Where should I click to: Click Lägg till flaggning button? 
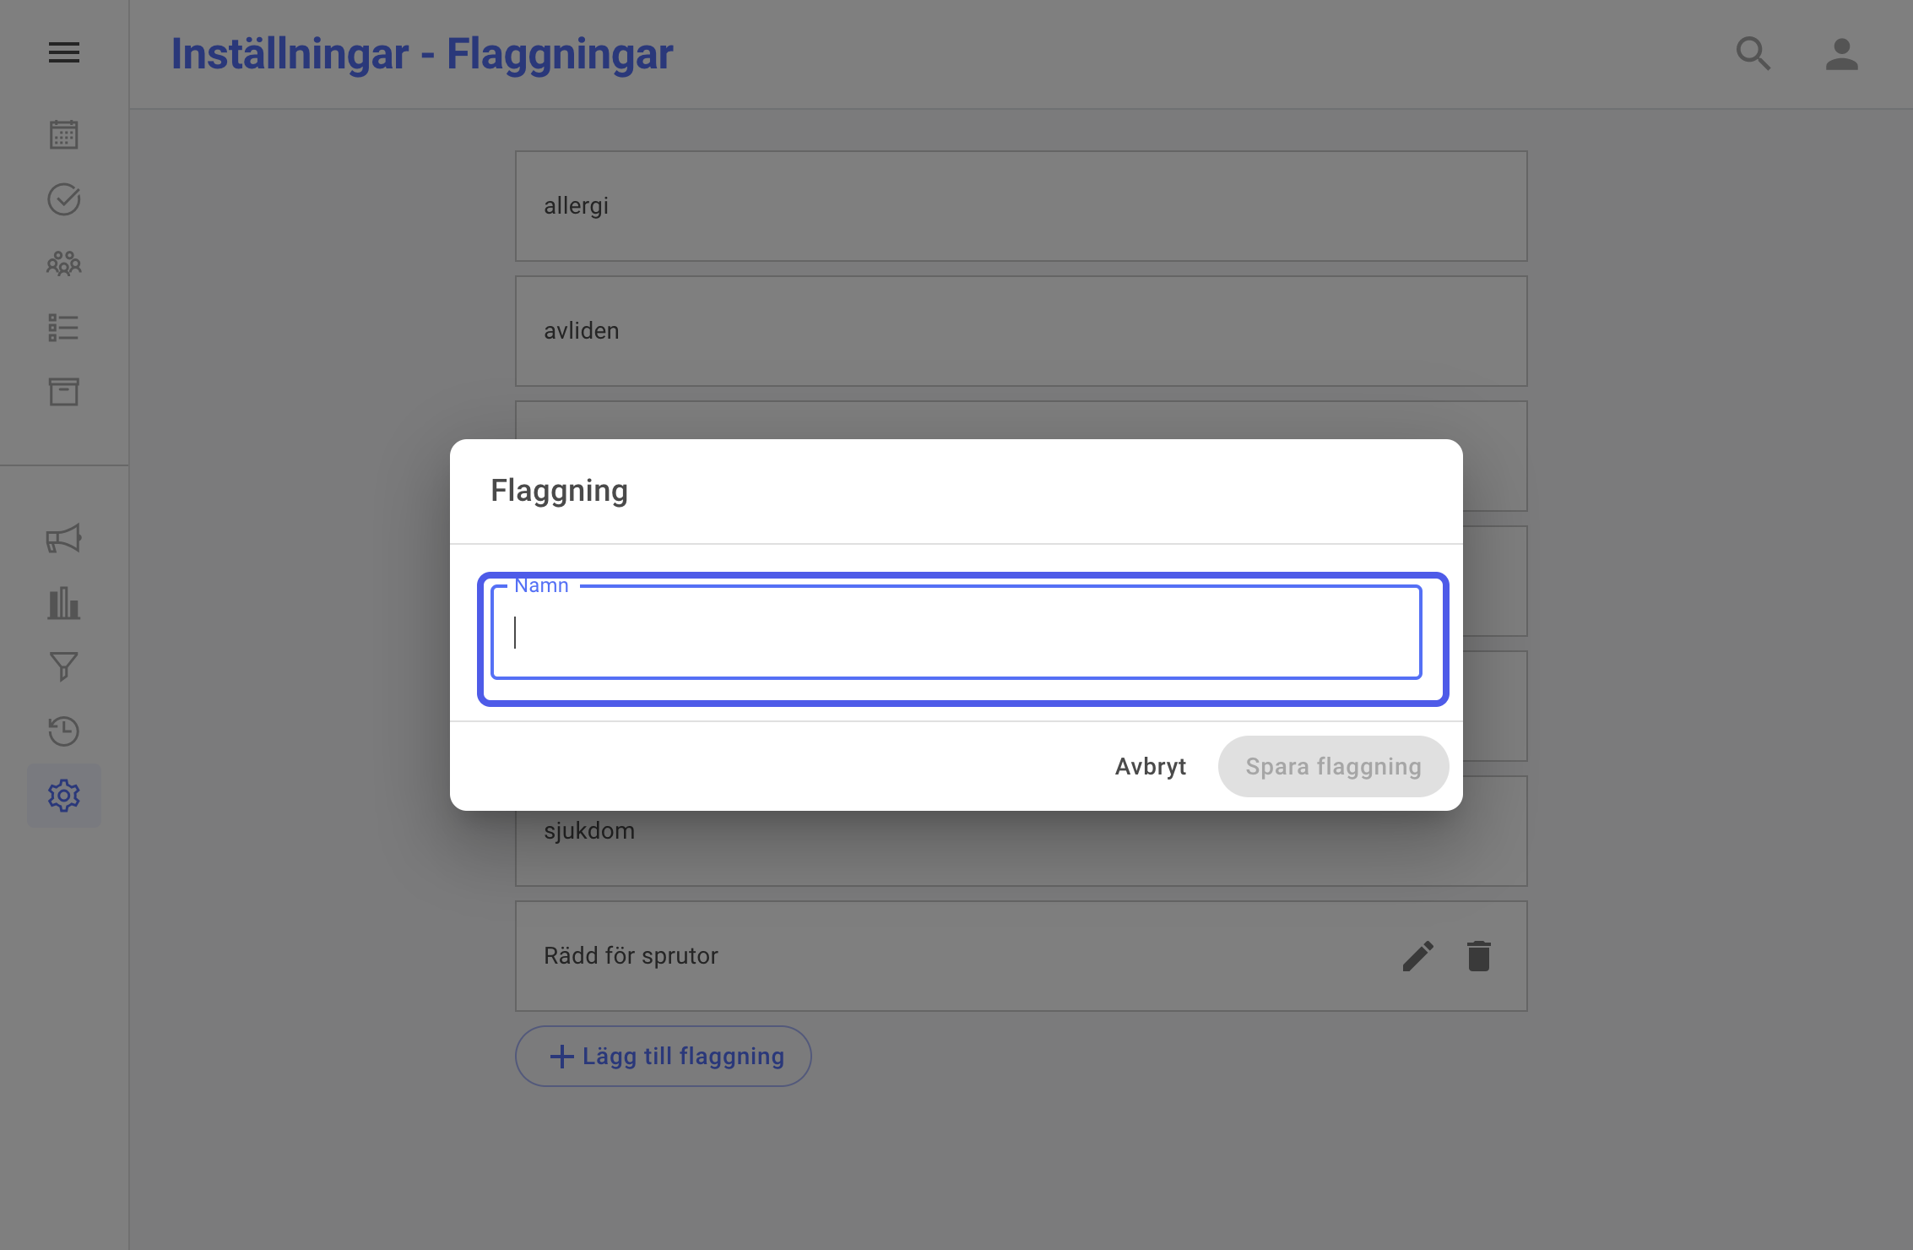point(664,1056)
